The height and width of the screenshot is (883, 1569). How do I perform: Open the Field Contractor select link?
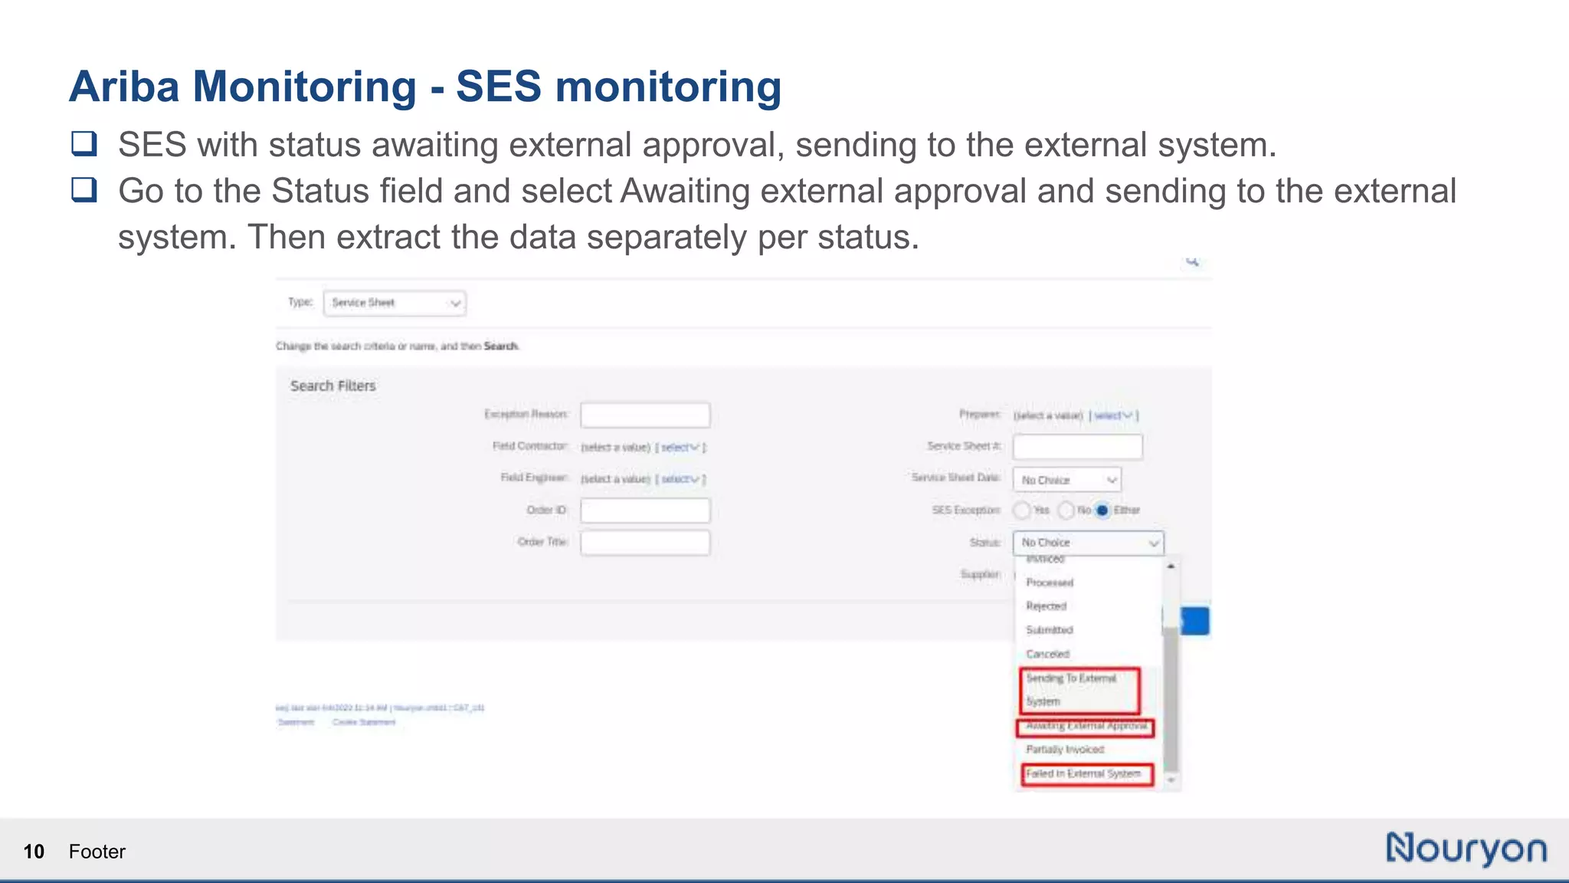click(680, 447)
